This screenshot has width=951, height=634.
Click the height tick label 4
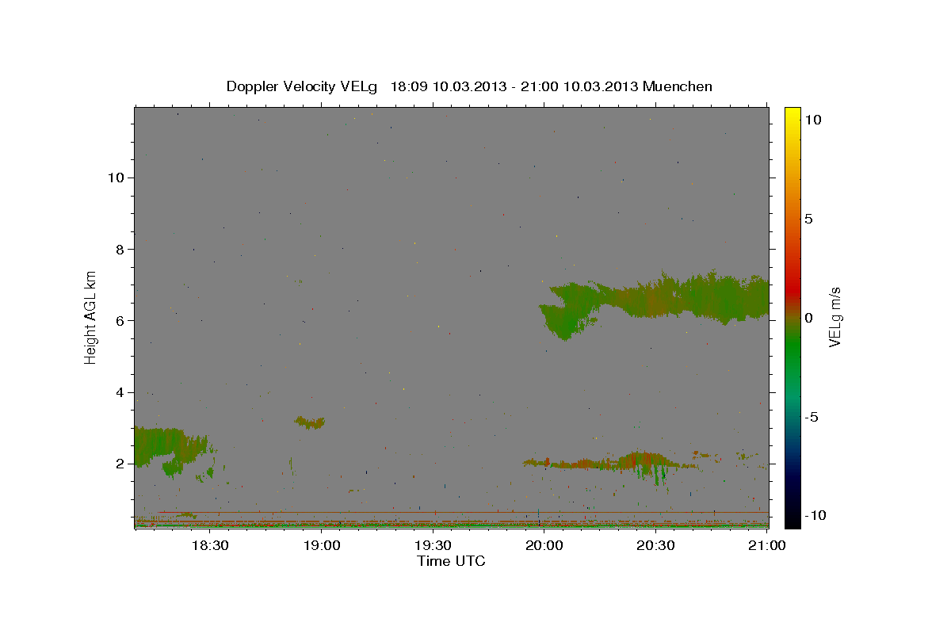coord(119,392)
